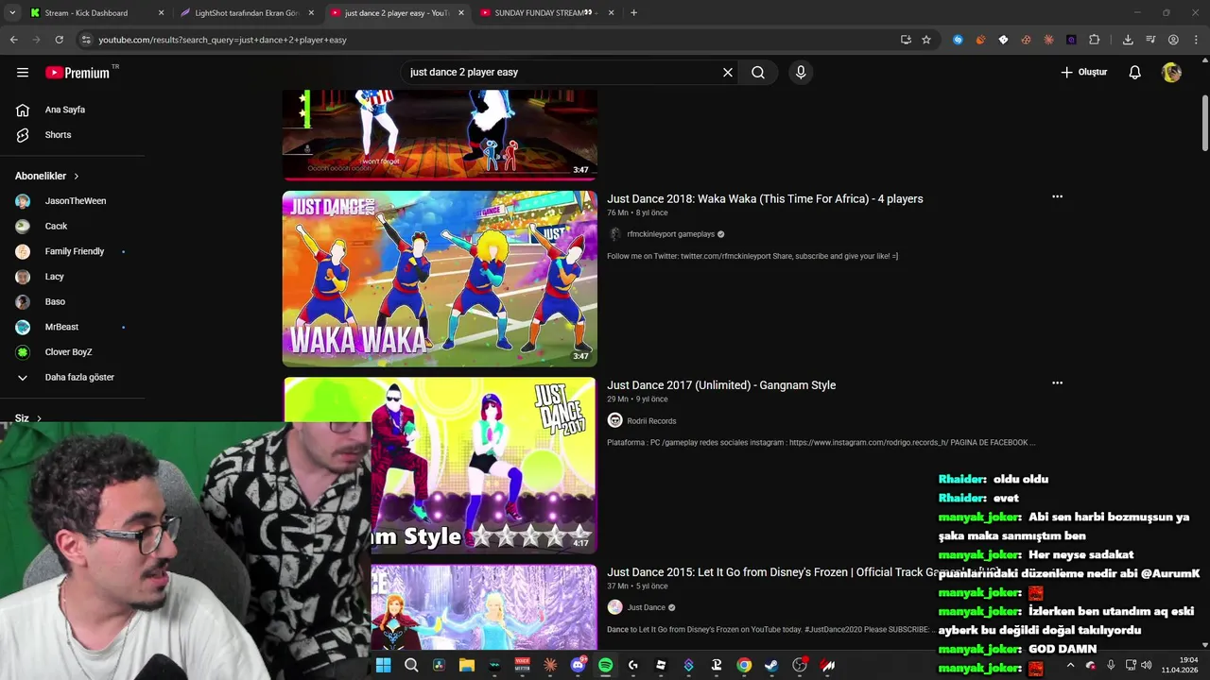Image resolution: width=1210 pixels, height=680 pixels.
Task: Open Steam from the taskbar
Action: 771,665
